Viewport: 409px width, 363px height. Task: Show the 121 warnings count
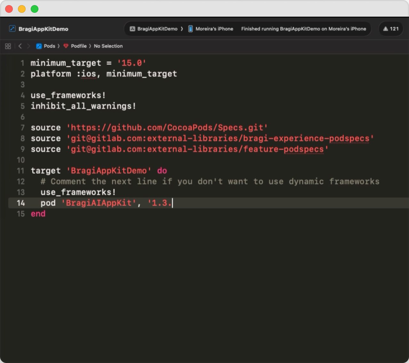point(394,29)
